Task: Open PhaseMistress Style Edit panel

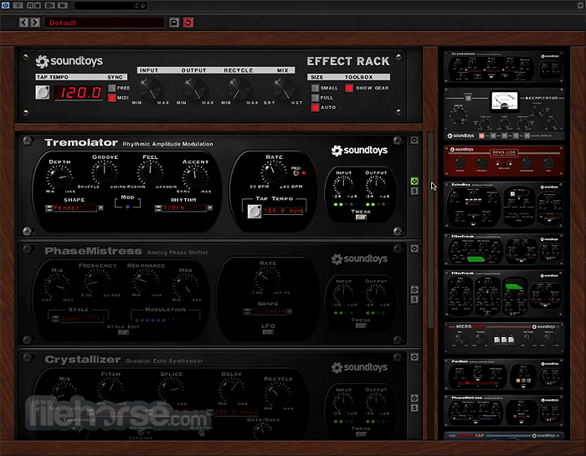Action: pos(123,332)
